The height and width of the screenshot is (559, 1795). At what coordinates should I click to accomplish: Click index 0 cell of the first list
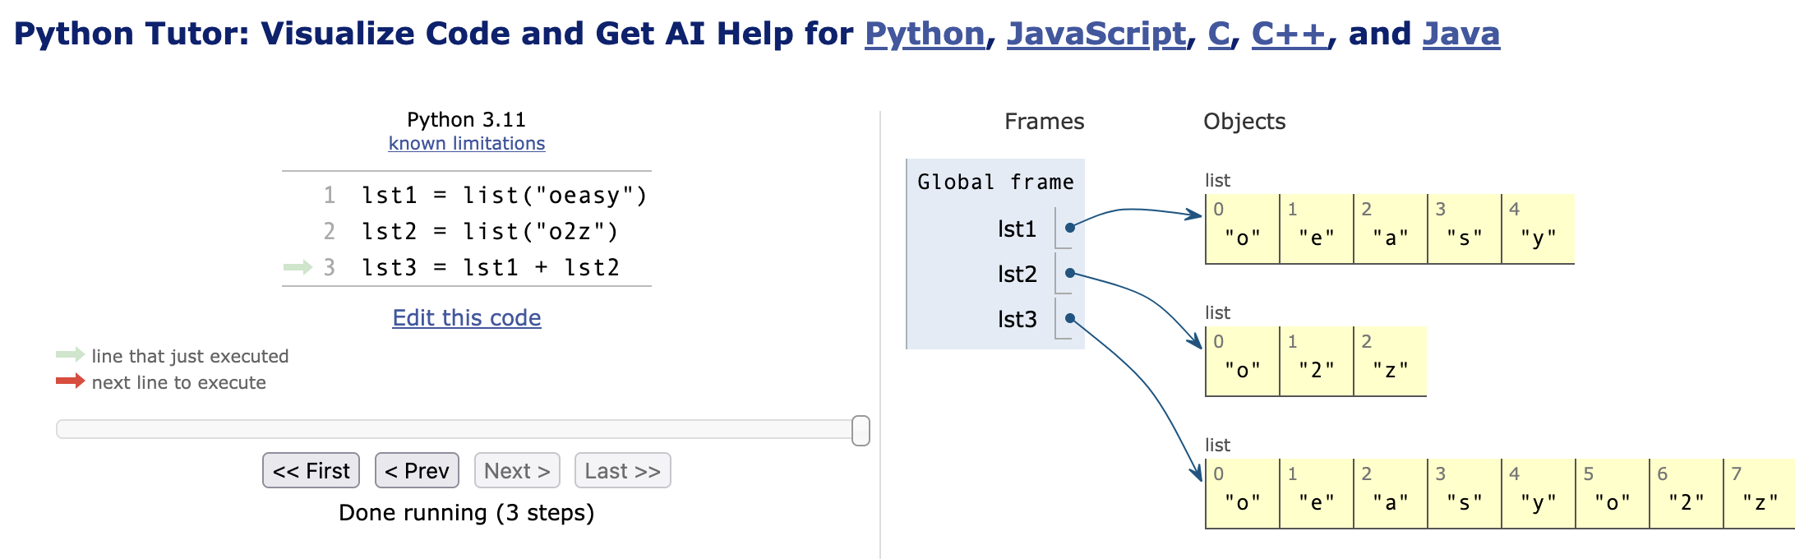point(1242,229)
